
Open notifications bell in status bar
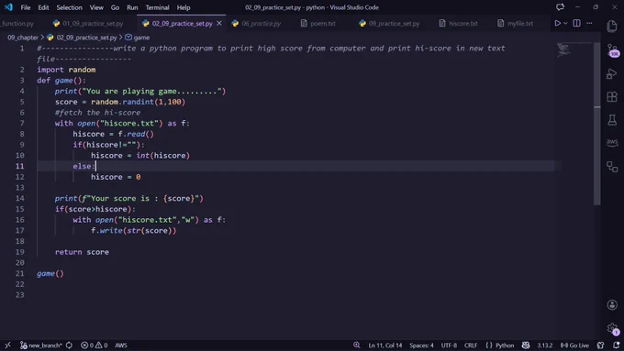(x=616, y=345)
